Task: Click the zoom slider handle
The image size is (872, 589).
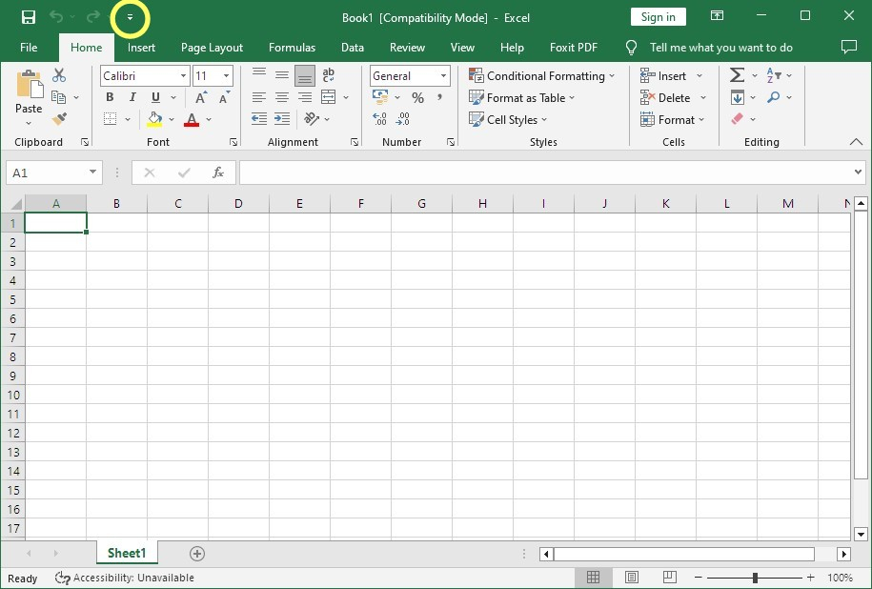Action: (x=755, y=578)
